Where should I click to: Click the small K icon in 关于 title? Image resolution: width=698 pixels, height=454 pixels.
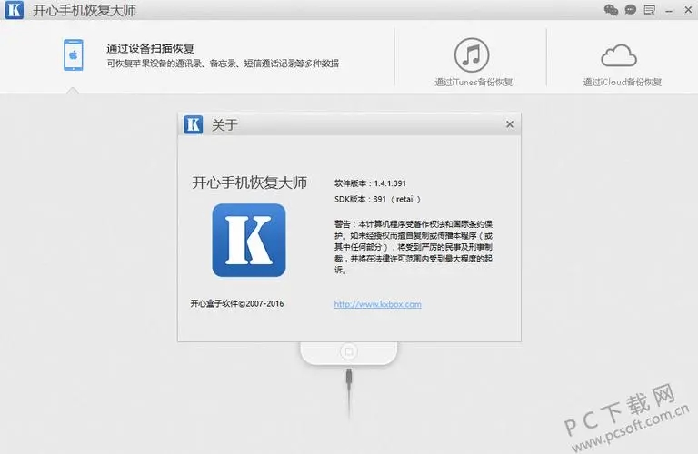194,124
